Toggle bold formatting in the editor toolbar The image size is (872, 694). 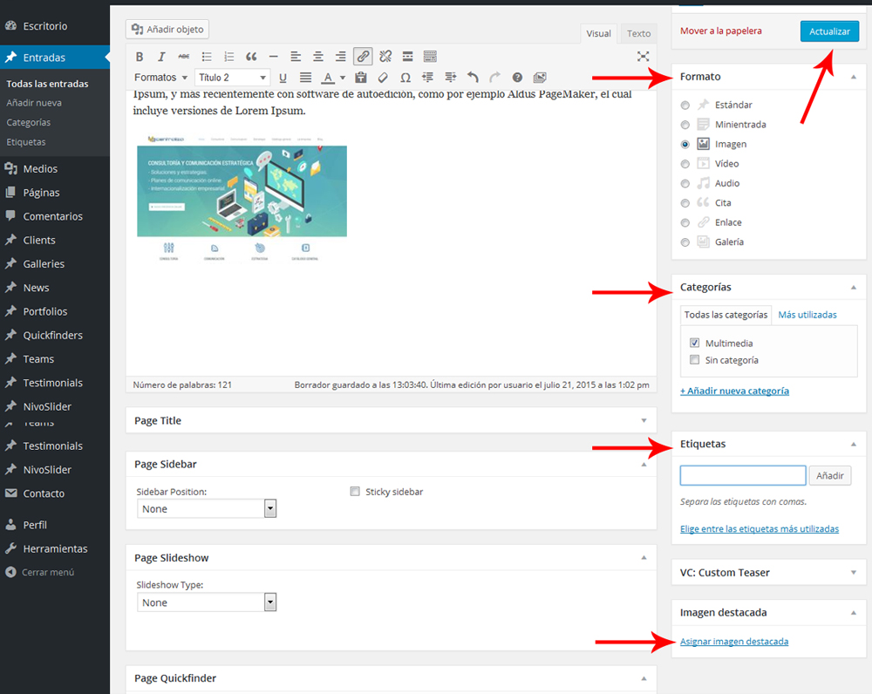(x=140, y=57)
